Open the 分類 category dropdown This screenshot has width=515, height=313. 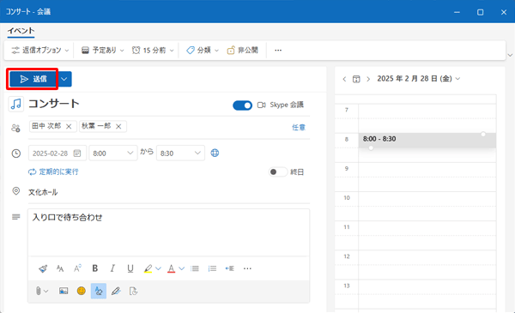pyautogui.click(x=203, y=51)
